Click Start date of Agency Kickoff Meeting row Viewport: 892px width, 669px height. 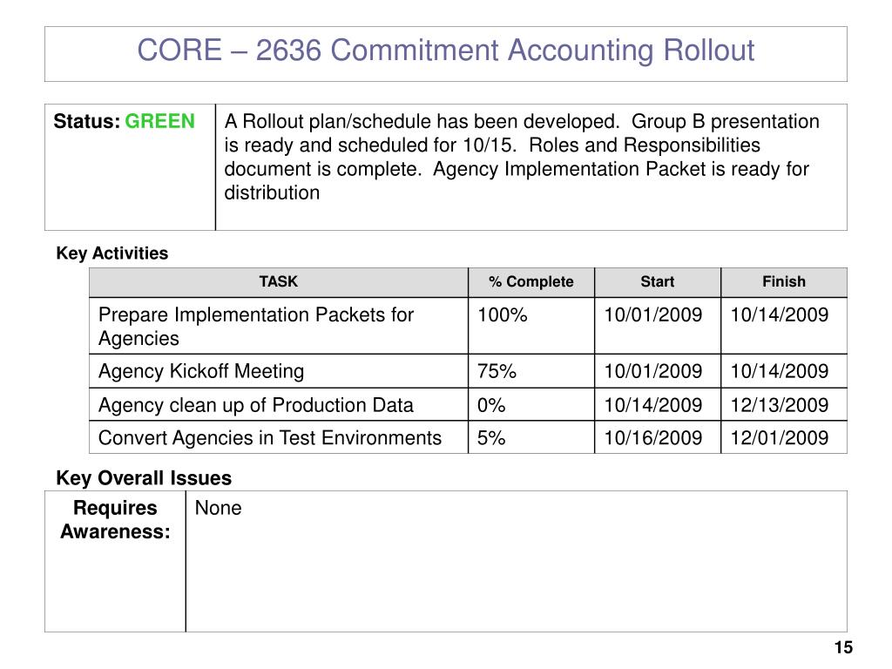[658, 371]
